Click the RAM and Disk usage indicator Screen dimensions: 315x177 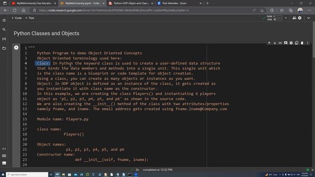point(275,18)
